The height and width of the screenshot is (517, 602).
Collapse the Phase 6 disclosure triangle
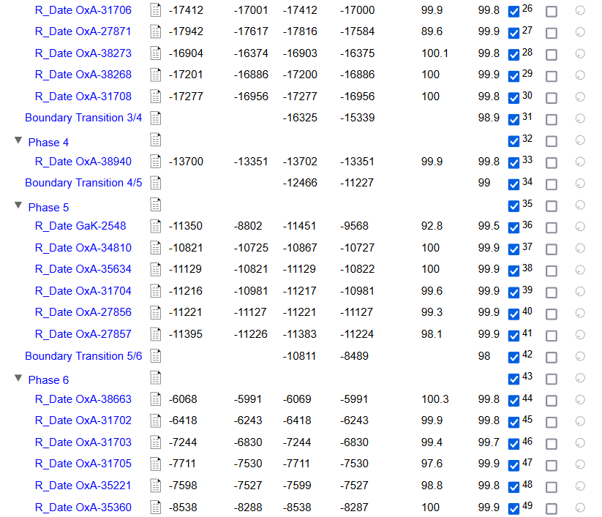click(x=18, y=378)
